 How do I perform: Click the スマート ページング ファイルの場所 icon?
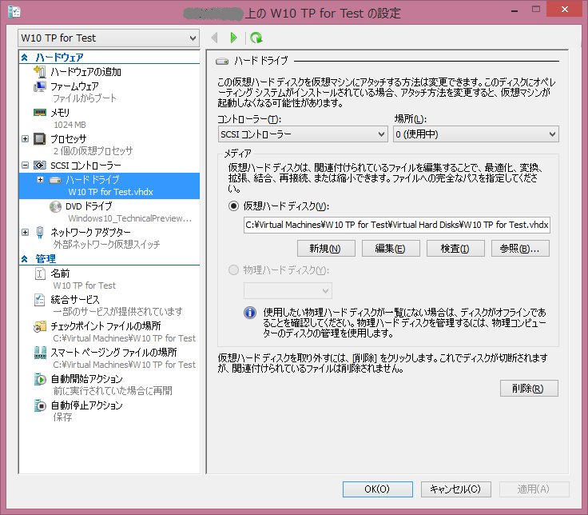(40, 353)
